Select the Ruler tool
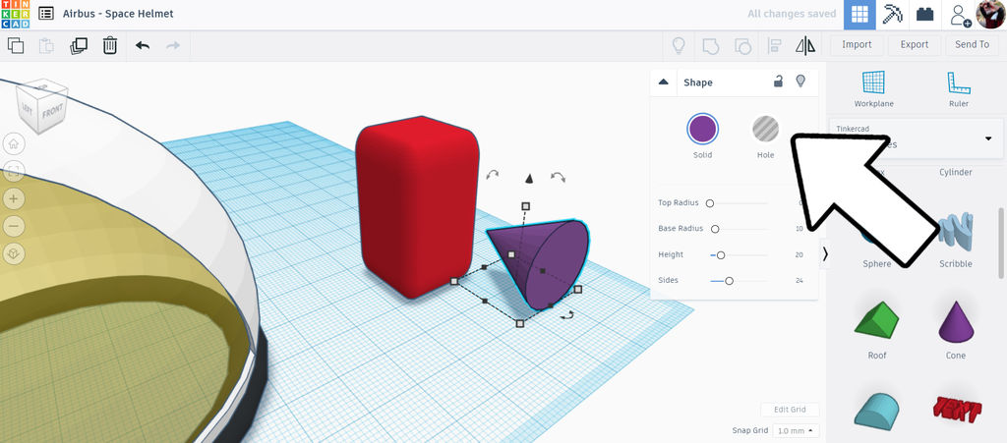Viewport: 1007px width, 443px height. coord(958,89)
